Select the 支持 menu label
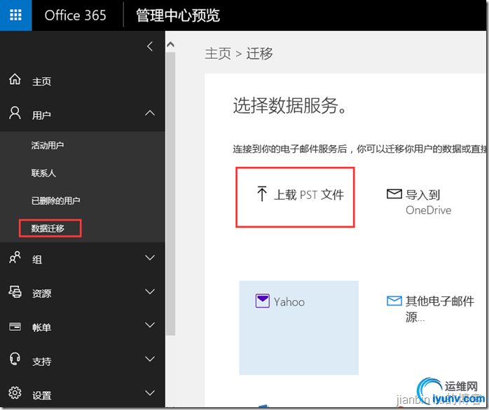Image resolution: width=489 pixels, height=410 pixels. pos(41,362)
